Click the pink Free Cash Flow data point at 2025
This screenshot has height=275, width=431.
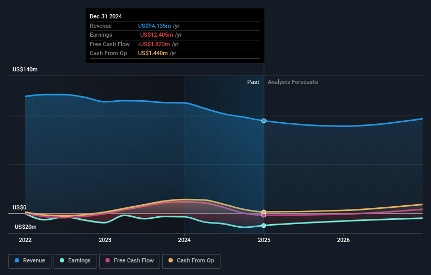[264, 215]
